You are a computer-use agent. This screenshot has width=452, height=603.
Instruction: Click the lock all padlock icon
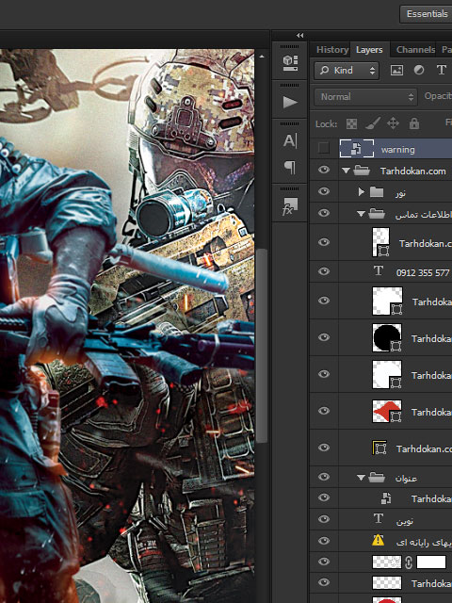click(x=414, y=123)
